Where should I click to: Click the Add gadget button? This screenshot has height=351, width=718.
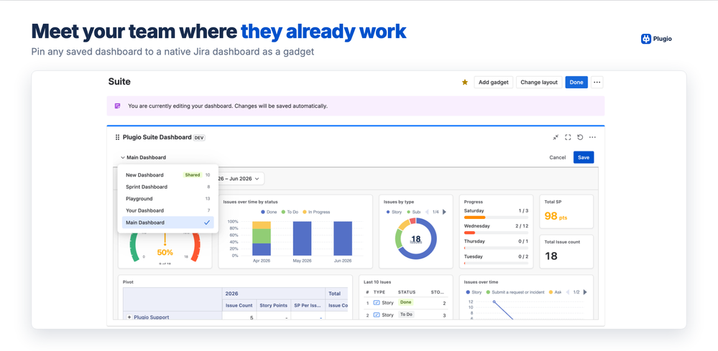pos(494,83)
